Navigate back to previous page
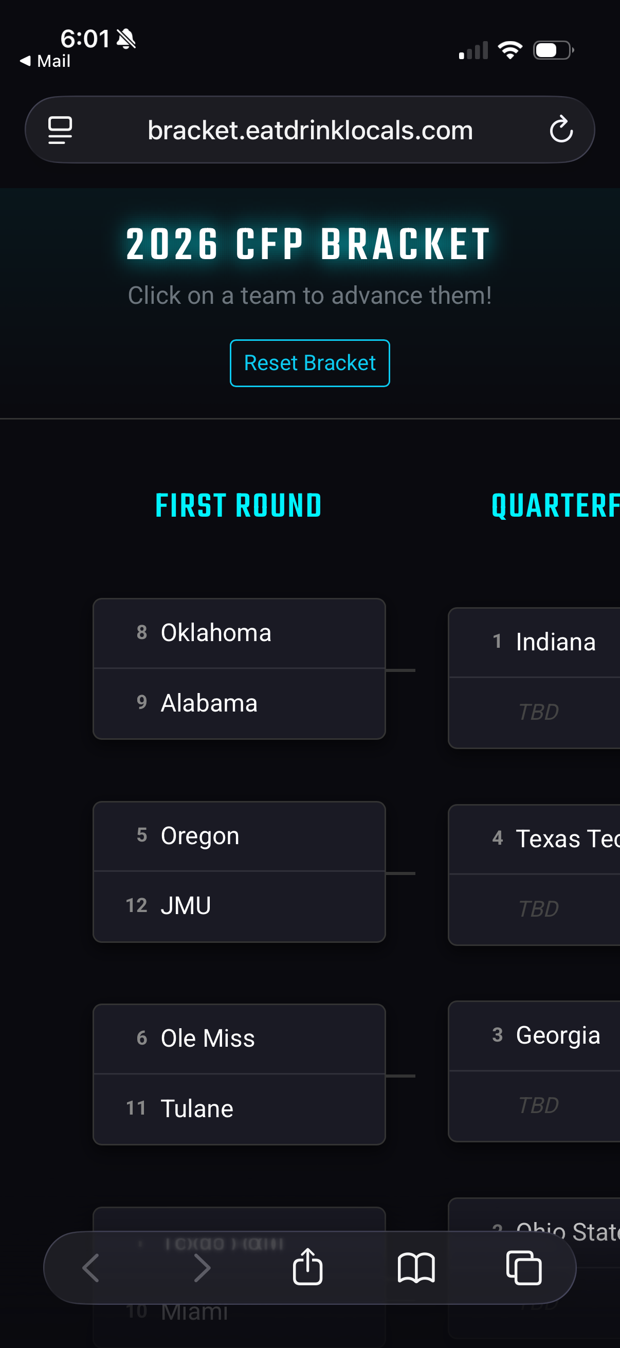This screenshot has width=620, height=1348. (91, 1267)
